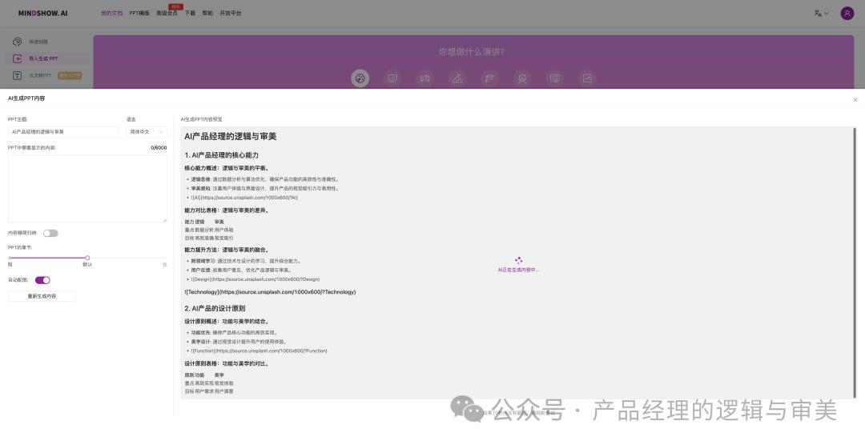Click the Design unsplash image link text
The image size is (865, 445).
point(255,279)
